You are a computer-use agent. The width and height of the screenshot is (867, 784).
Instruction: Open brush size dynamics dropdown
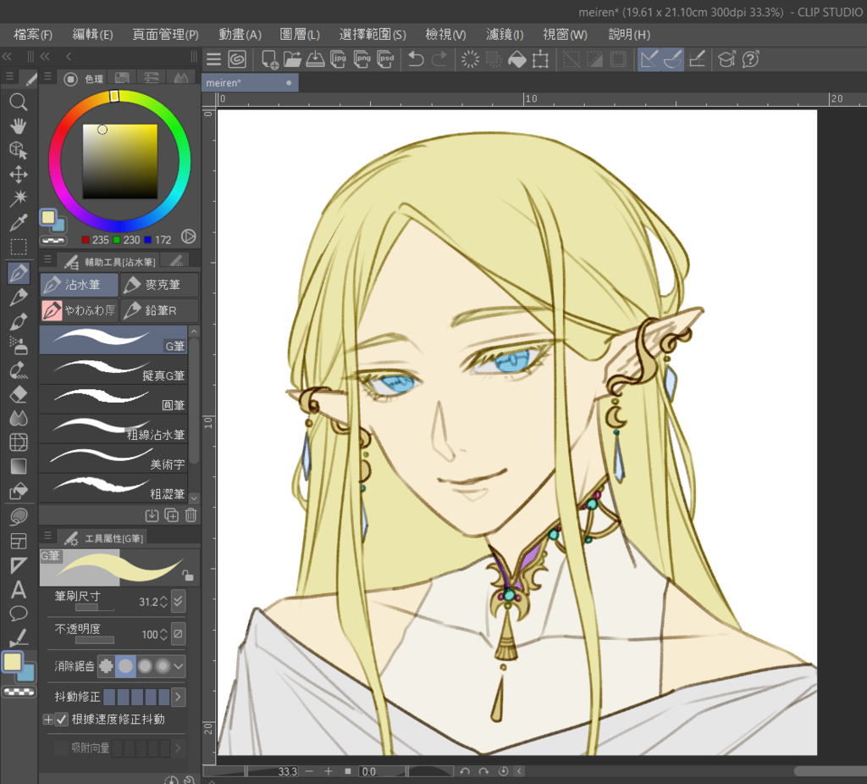178,601
